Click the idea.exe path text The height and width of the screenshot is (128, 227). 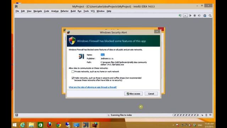pos(124,63)
